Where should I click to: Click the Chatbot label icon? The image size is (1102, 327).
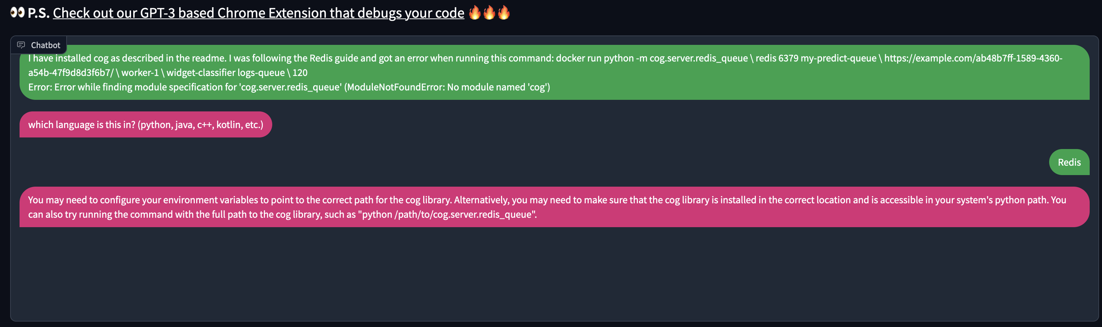(21, 45)
